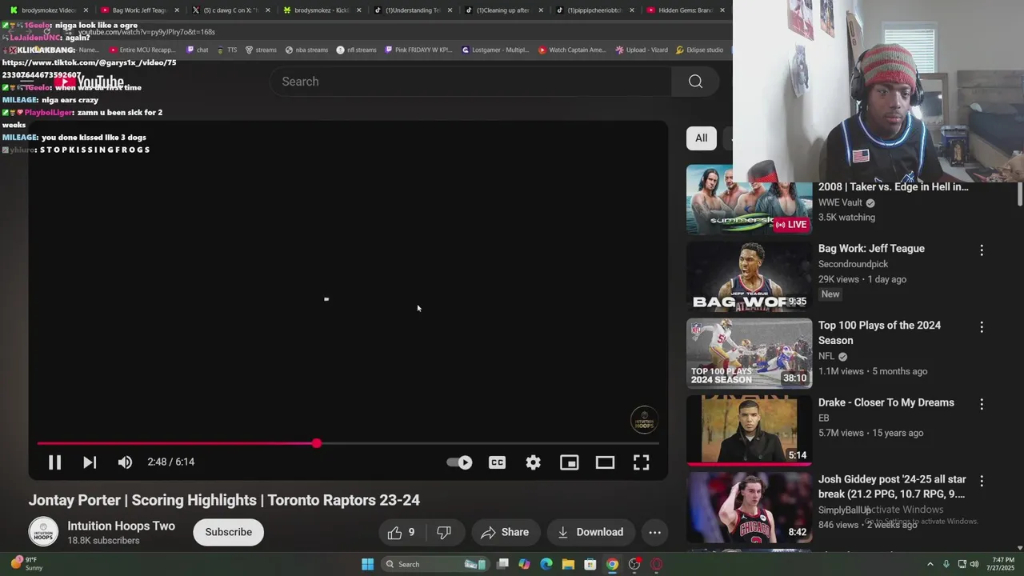This screenshot has width=1024, height=576.
Task: Open options menu for Bag Work: Jeff Teague
Action: click(x=982, y=250)
